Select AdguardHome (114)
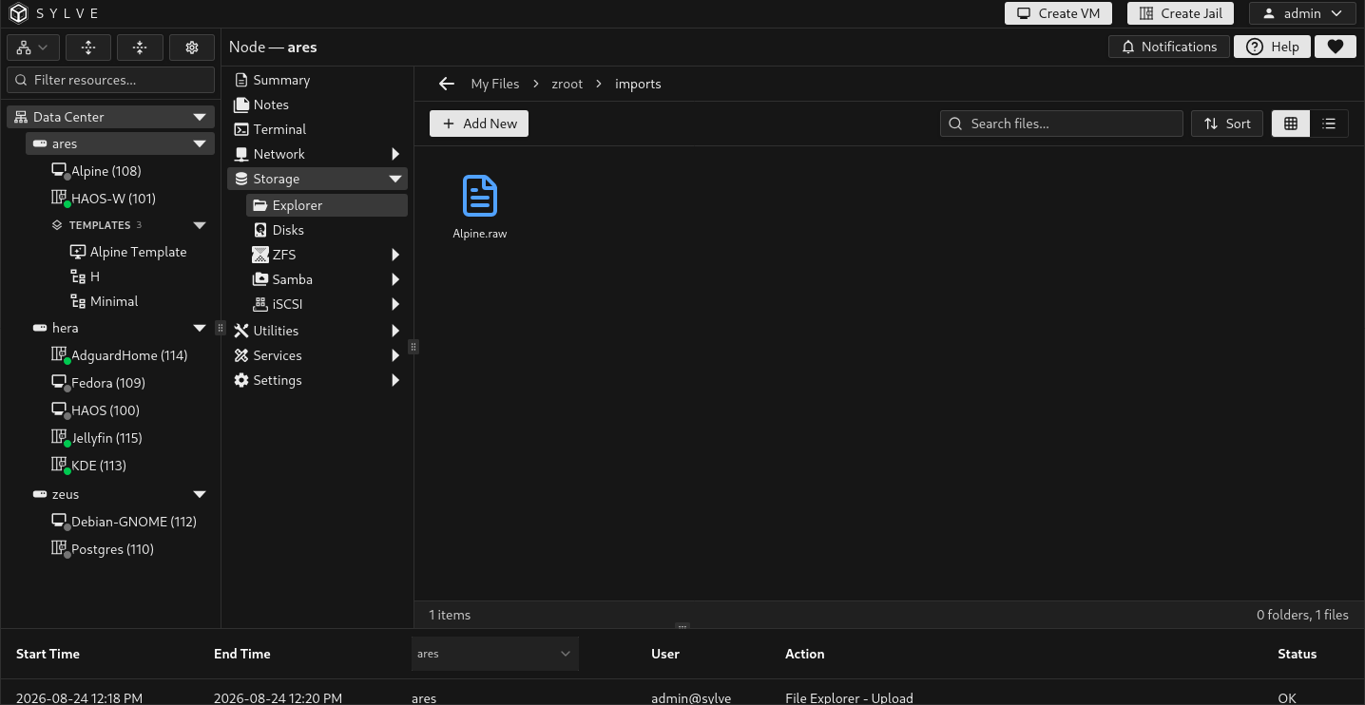This screenshot has height=705, width=1365. click(128, 355)
